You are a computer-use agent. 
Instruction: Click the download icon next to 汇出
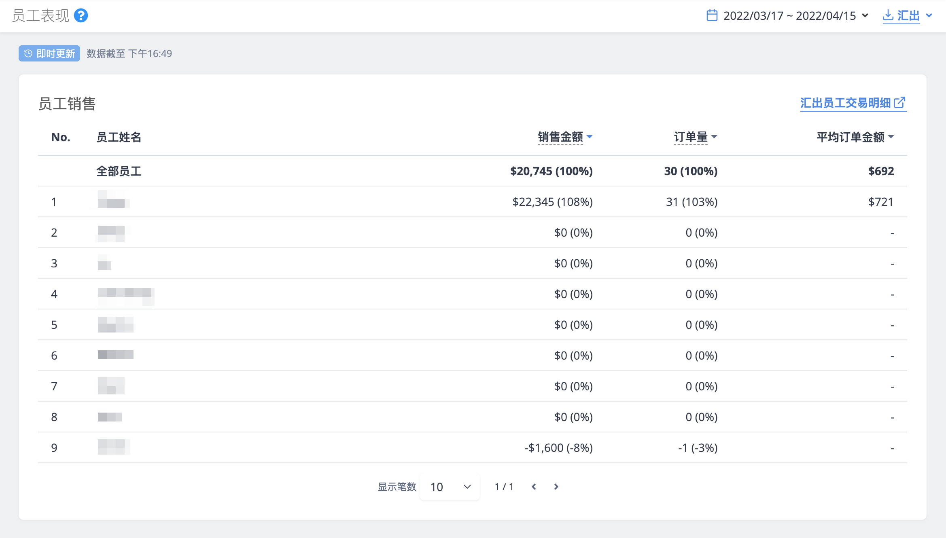coord(888,15)
